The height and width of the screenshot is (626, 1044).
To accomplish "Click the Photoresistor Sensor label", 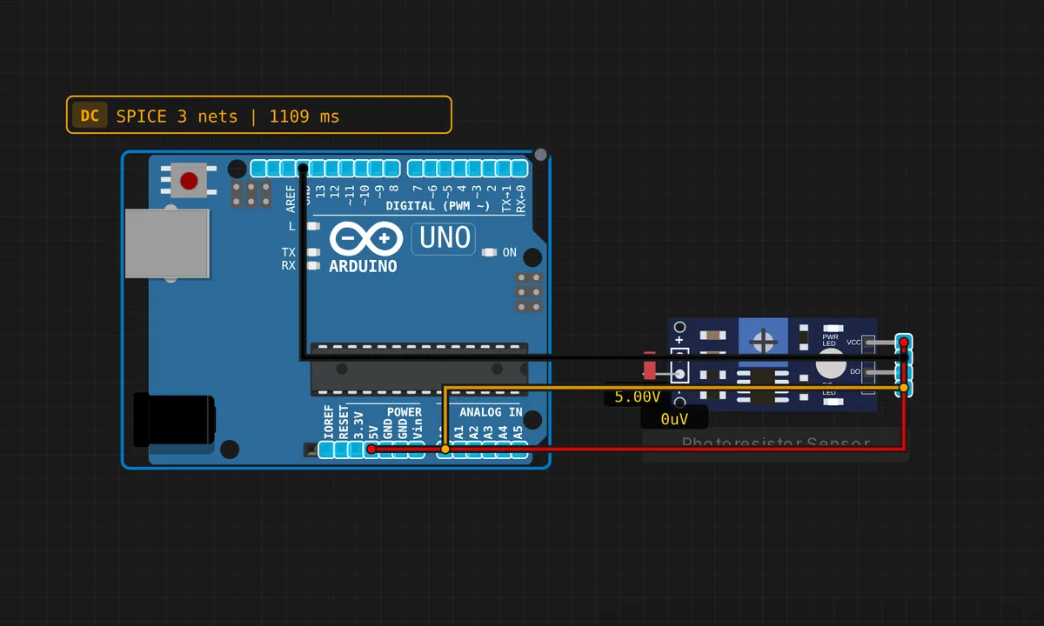I will 776,444.
